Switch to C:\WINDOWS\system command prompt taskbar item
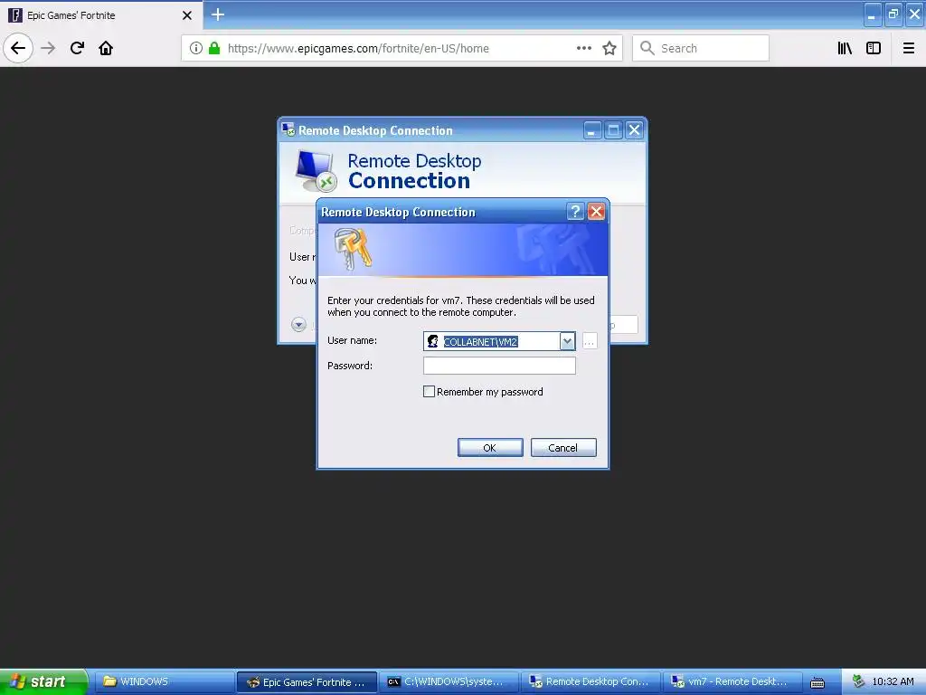Image resolution: width=926 pixels, height=695 pixels. tap(449, 682)
